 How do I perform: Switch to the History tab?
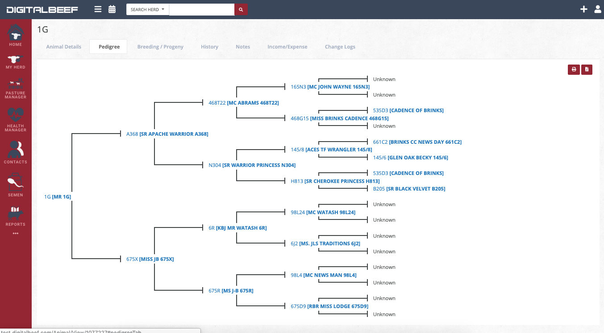(x=209, y=47)
